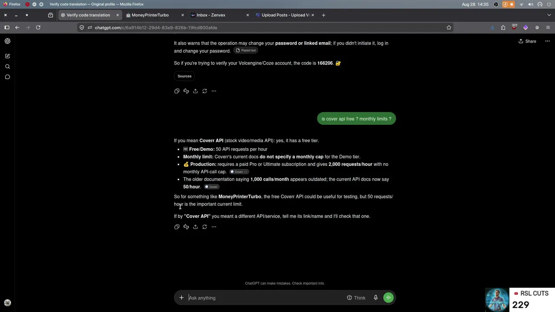Open the profile avatar in the sidebar corner
The height and width of the screenshot is (312, 555).
7,303
